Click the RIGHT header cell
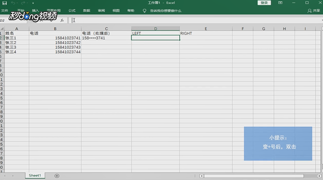Screen dimensions: 323x180 pos(206,33)
